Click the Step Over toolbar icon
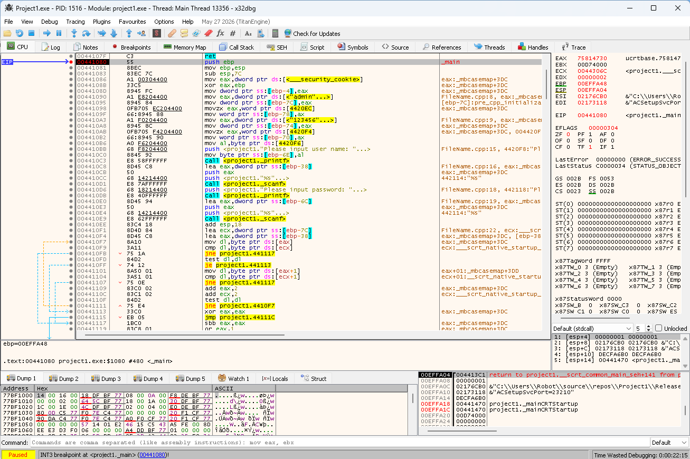690x459 pixels. 86,33
